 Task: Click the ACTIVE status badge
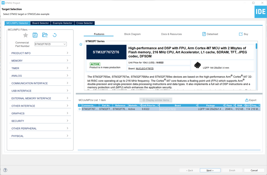[x=95, y=64]
